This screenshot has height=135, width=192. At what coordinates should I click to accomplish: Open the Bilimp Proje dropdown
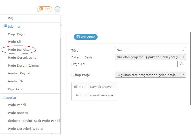pos(150,75)
